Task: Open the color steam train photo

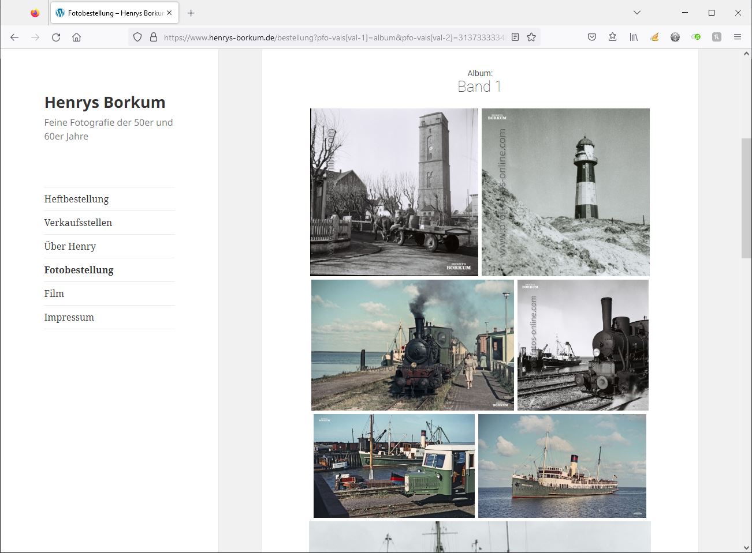Action: coord(412,345)
